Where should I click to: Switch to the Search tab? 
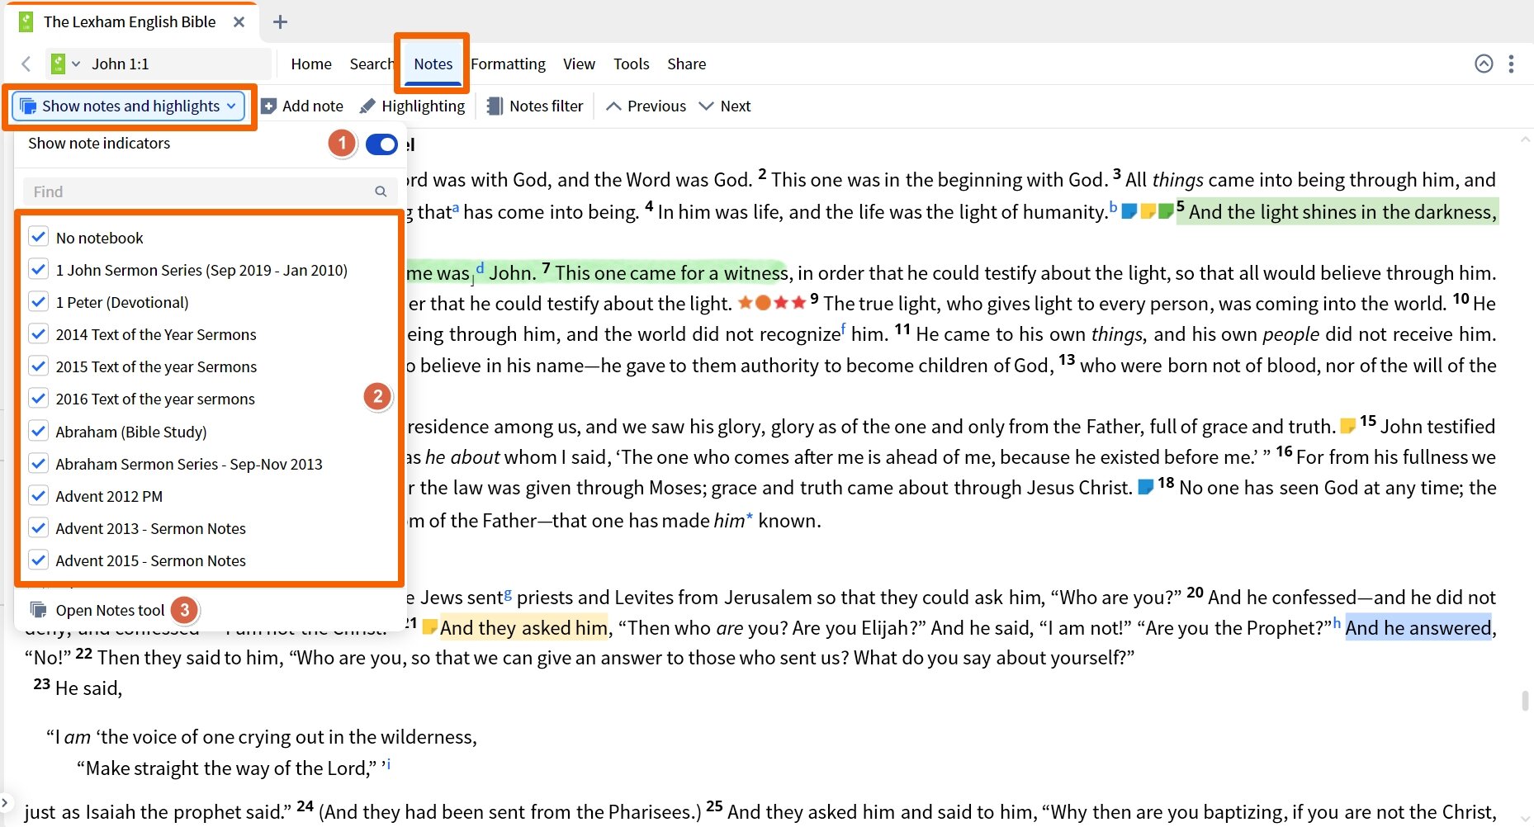coord(372,64)
